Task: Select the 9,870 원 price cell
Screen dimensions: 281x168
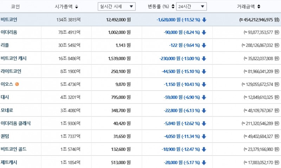Action: (x=123, y=84)
